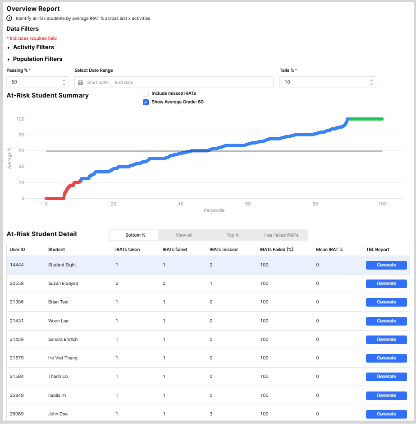The image size is (416, 424).
Task: Enable Include missed IRATs checkbox
Action: [x=146, y=93]
